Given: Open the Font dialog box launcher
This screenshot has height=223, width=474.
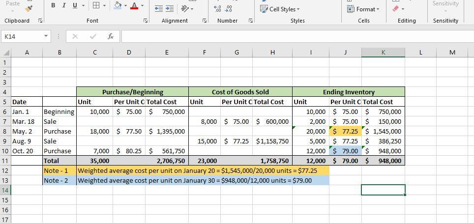Looking at the screenshot, I should pyautogui.click(x=146, y=21).
